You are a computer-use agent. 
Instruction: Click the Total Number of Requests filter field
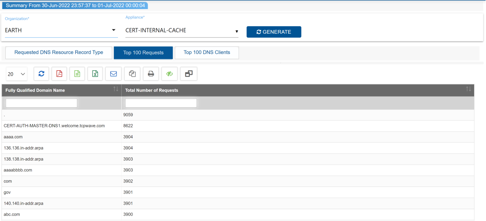point(161,103)
